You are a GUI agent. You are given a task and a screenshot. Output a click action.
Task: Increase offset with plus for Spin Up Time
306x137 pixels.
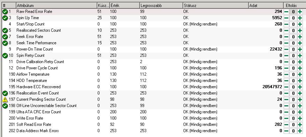300,18
